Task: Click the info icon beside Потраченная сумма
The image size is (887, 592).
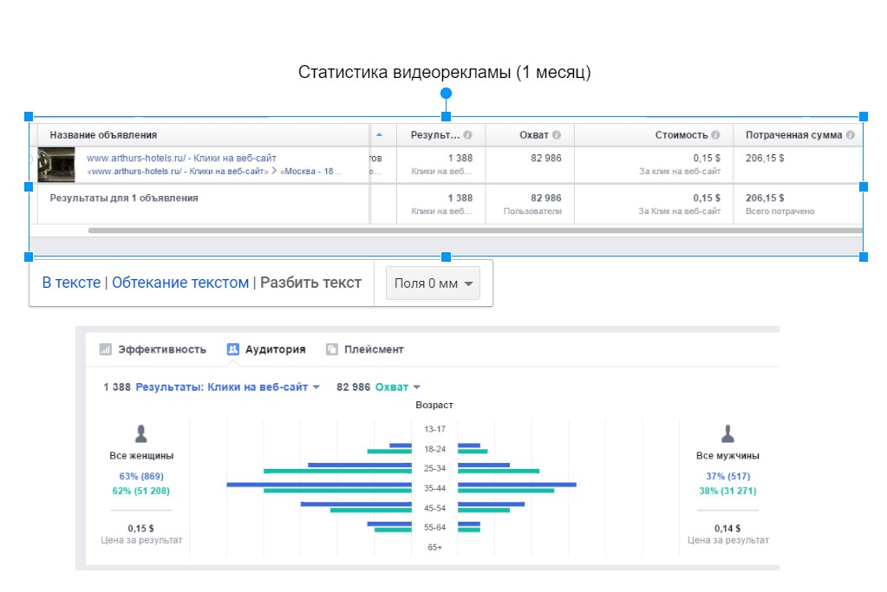Action: coord(850,135)
